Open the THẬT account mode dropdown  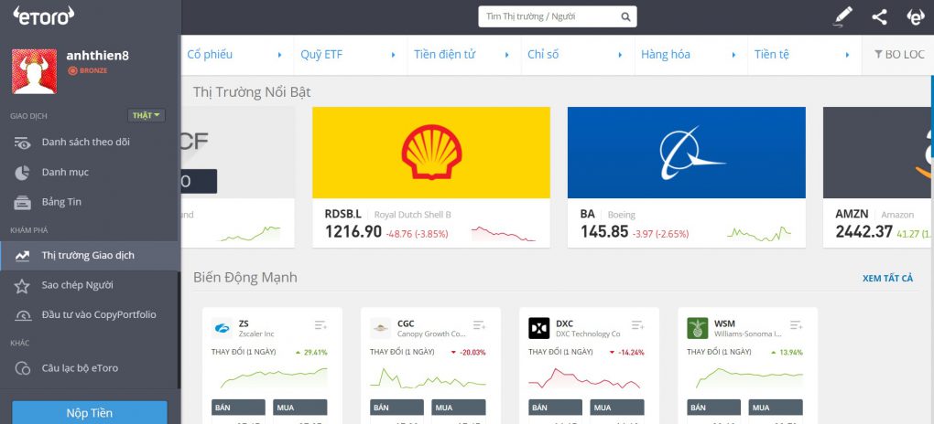click(146, 115)
